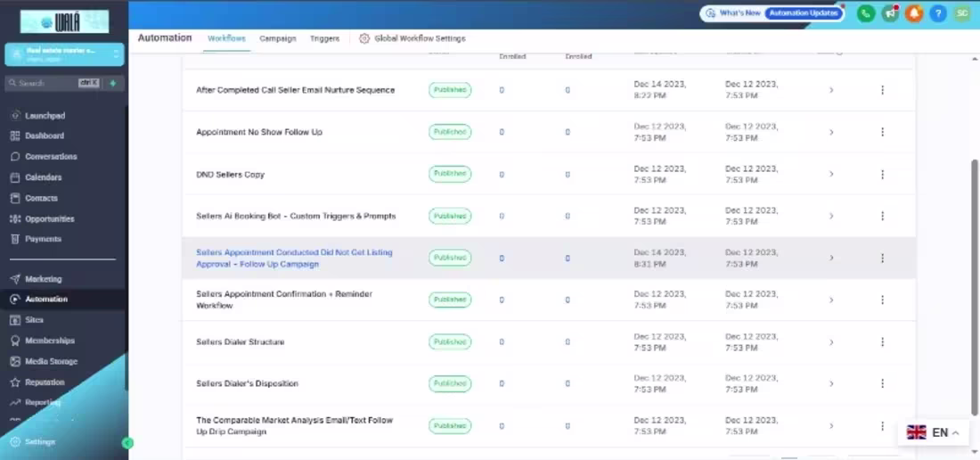Collapse the sidebar with the green arrow
Viewport: 980px width, 460px height.
point(127,443)
